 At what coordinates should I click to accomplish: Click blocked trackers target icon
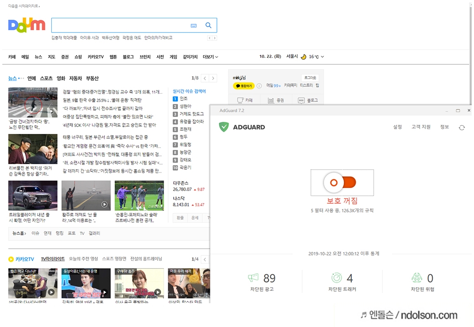(x=336, y=277)
